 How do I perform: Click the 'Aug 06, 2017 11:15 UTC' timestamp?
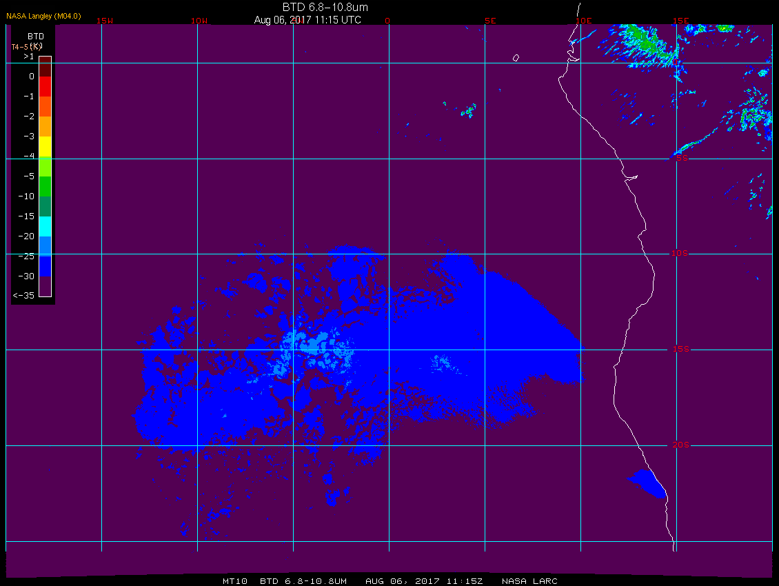tap(307, 20)
